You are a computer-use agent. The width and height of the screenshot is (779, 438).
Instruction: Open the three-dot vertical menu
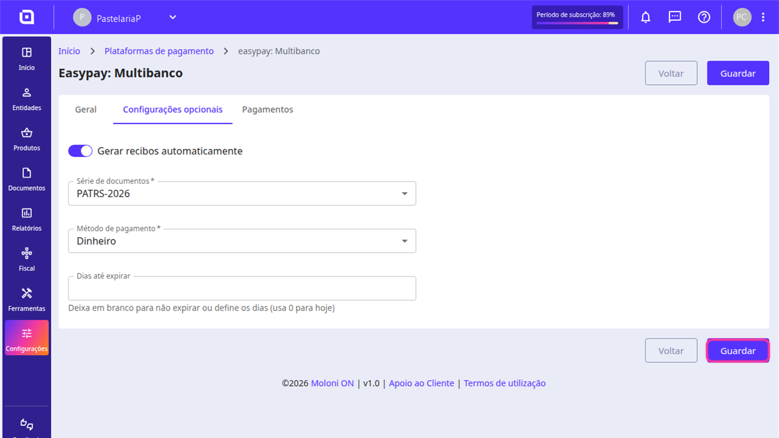(x=763, y=17)
